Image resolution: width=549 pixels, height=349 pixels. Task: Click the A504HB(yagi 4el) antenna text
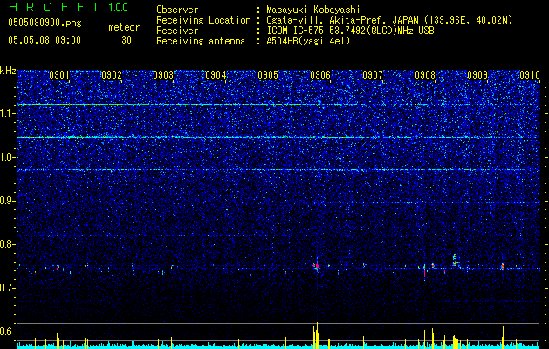pyautogui.click(x=308, y=41)
